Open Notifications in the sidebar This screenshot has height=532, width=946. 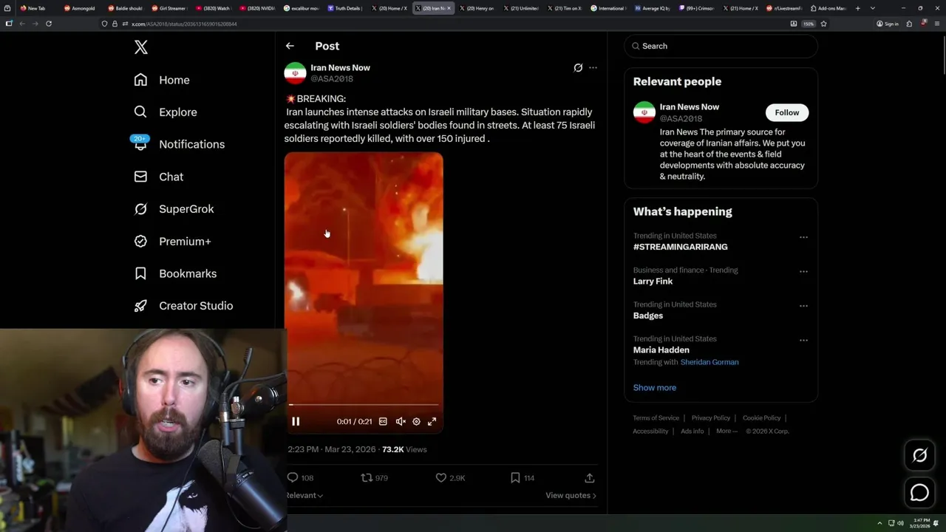pyautogui.click(x=179, y=144)
